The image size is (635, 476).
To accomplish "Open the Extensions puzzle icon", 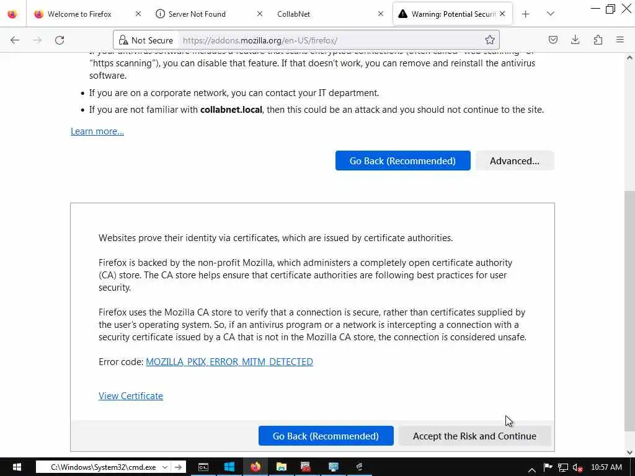I will point(598,40).
